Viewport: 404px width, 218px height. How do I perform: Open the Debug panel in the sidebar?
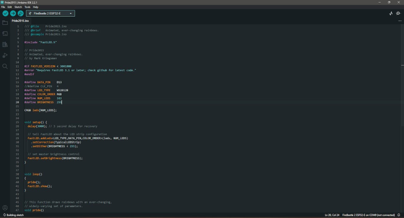point(5,55)
